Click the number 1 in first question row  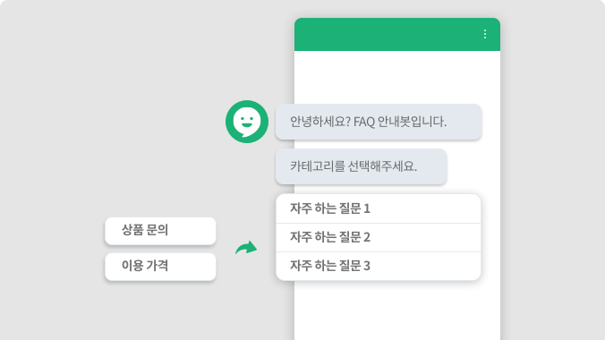pyautogui.click(x=367, y=208)
